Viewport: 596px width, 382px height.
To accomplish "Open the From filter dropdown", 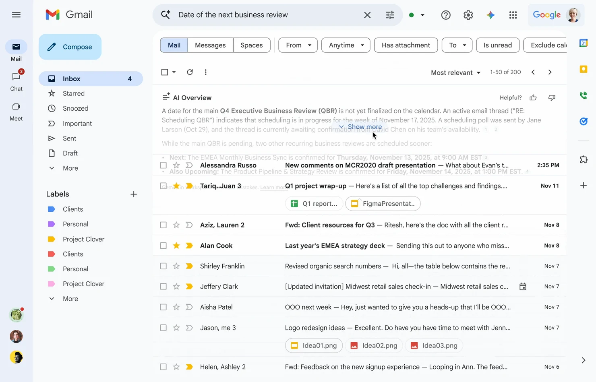I will pos(298,45).
